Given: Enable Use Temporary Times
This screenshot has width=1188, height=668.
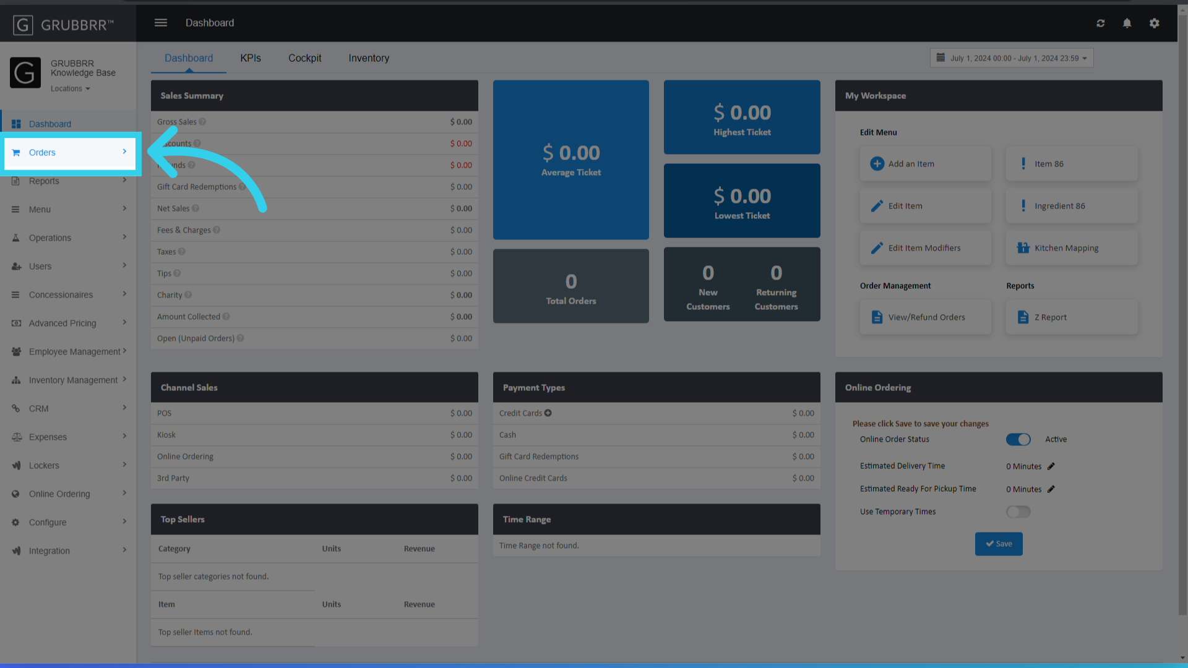Looking at the screenshot, I should click(1018, 512).
